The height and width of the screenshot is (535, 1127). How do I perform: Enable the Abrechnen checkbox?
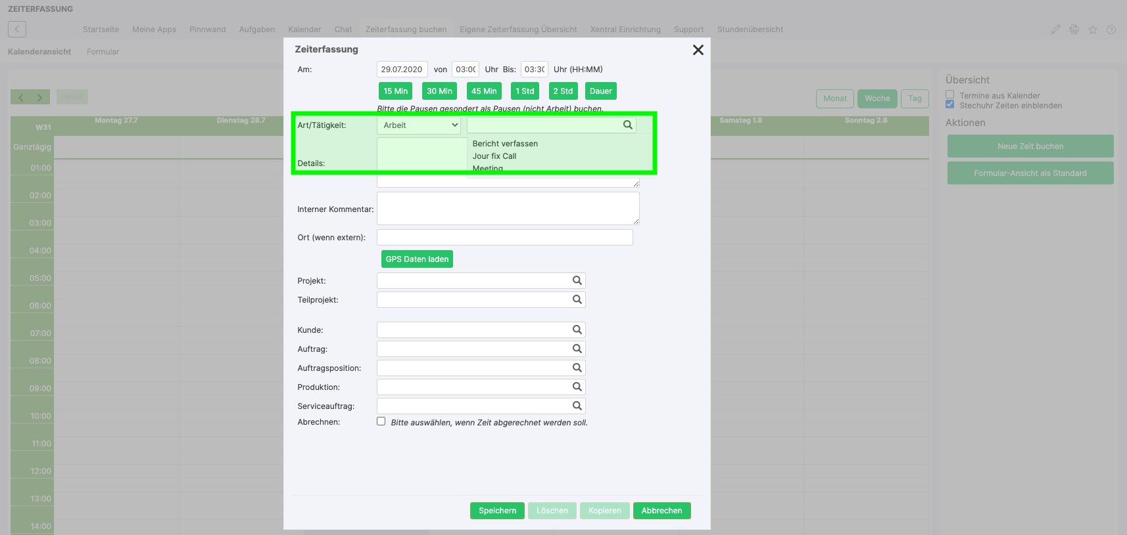tap(381, 421)
